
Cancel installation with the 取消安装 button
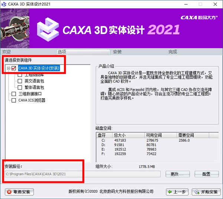[x=19, y=192]
